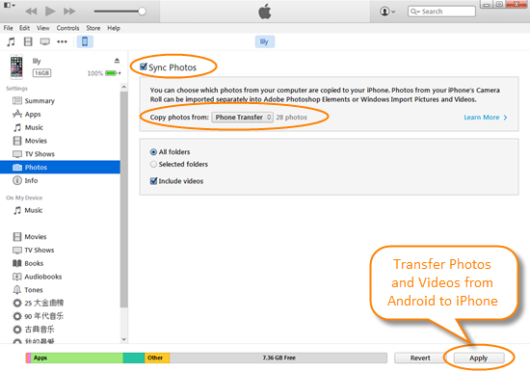Click the Play button
This screenshot has width=530, height=372.
[x=50, y=12]
